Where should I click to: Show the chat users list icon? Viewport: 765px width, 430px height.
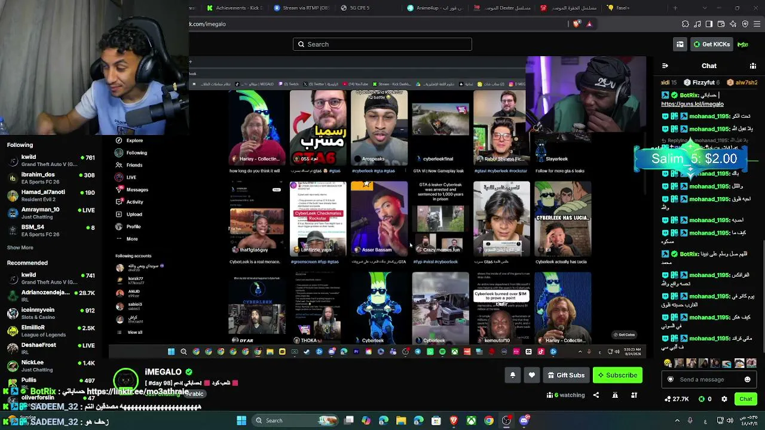[752, 66]
